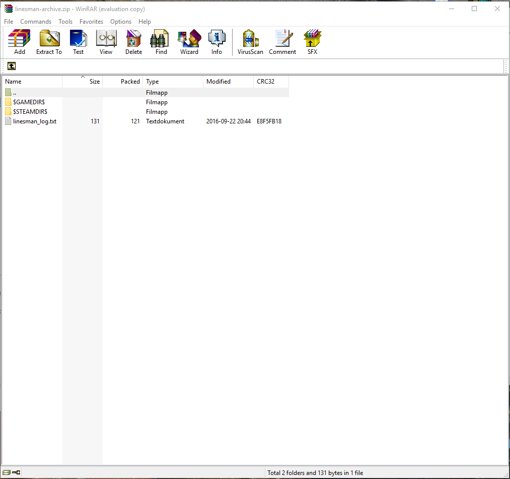Select the linesman_log.txt file icon

click(8, 121)
